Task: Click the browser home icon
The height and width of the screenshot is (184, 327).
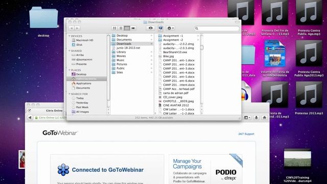Action: pyautogui.click(x=265, y=118)
